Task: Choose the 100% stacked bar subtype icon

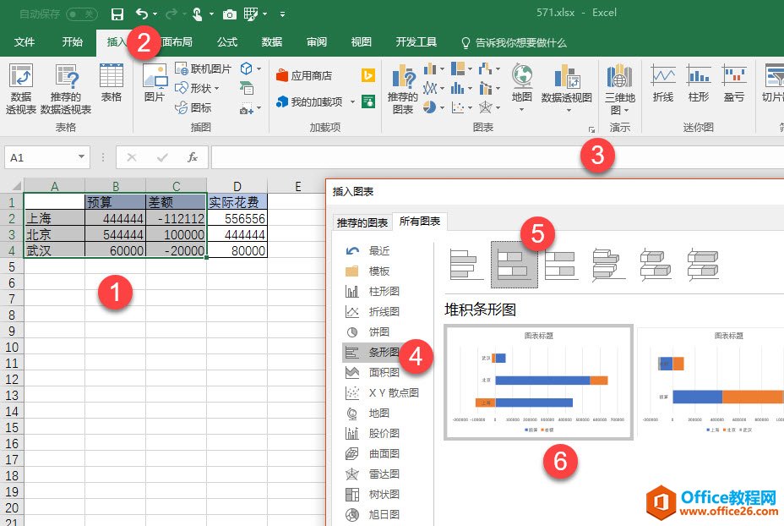Action: (x=562, y=264)
